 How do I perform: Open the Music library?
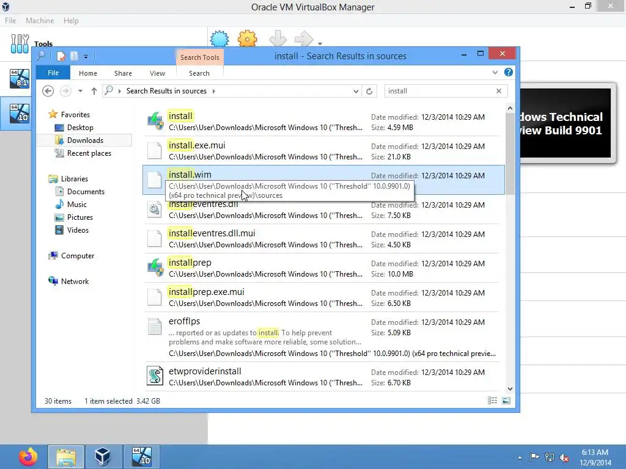pos(76,204)
